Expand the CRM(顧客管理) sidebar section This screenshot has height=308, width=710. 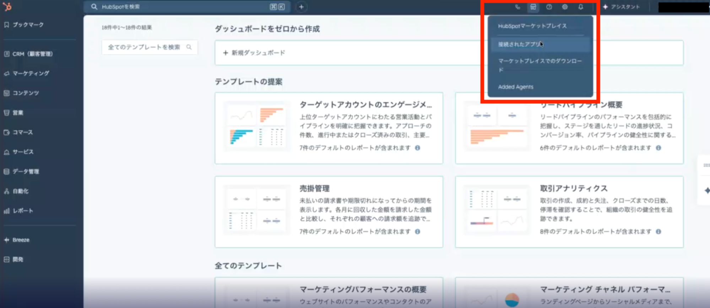32,54
